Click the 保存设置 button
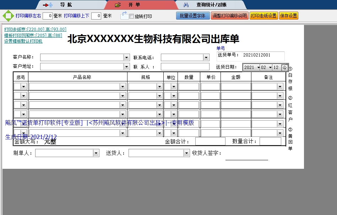337x215 pixels. click(289, 16)
